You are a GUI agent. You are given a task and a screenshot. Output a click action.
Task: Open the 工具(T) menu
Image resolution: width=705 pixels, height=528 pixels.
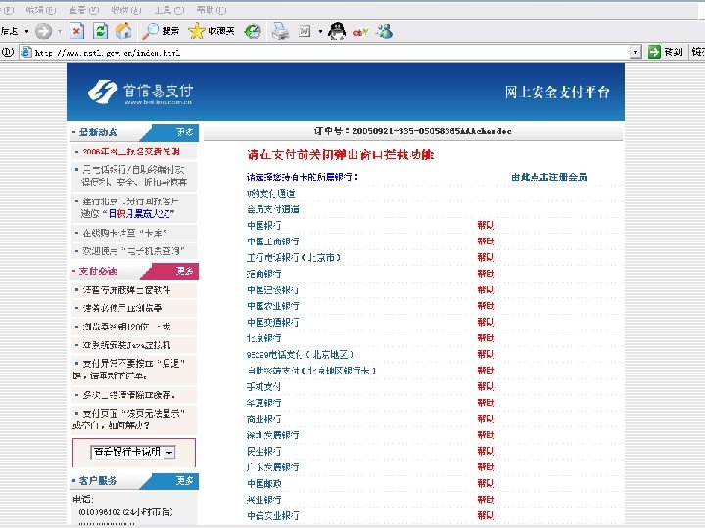click(169, 10)
